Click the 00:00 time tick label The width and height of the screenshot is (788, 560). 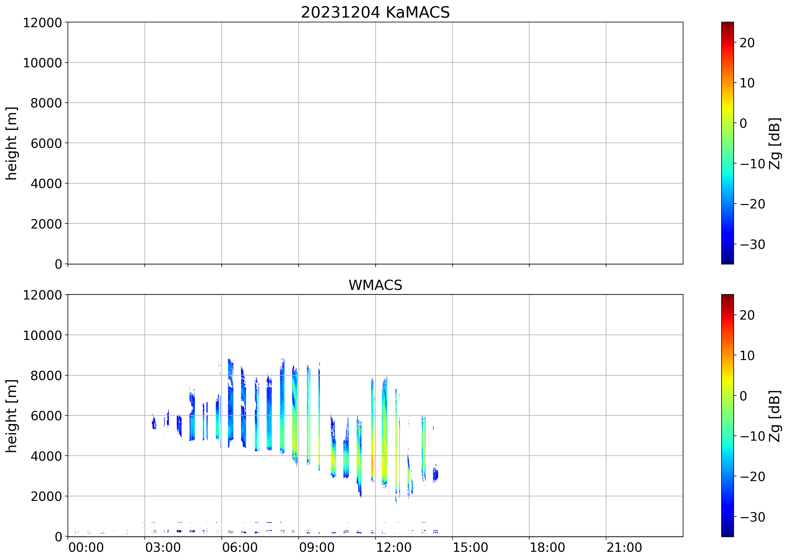86,548
